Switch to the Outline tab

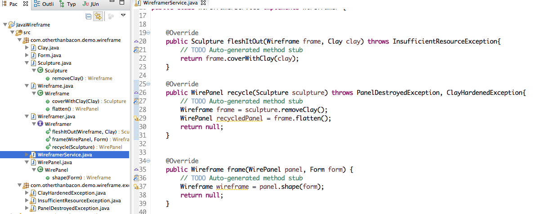(x=44, y=4)
